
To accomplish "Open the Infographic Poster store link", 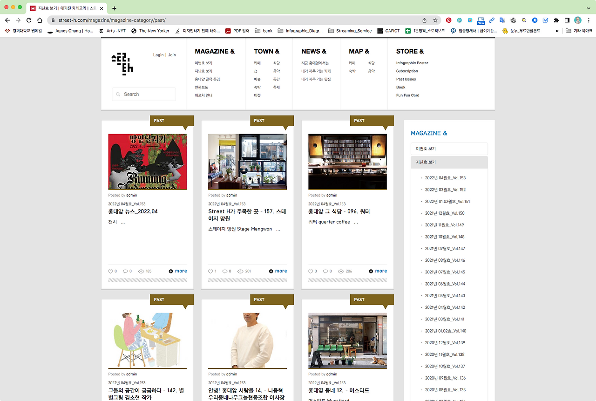I will pos(412,63).
